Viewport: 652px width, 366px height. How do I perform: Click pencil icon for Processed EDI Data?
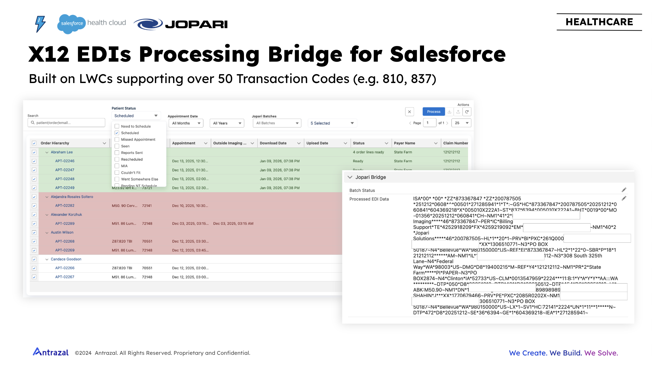click(x=624, y=199)
